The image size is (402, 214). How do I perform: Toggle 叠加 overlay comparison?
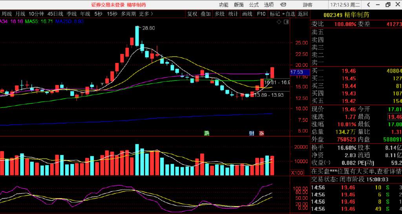pyautogui.click(x=206, y=14)
